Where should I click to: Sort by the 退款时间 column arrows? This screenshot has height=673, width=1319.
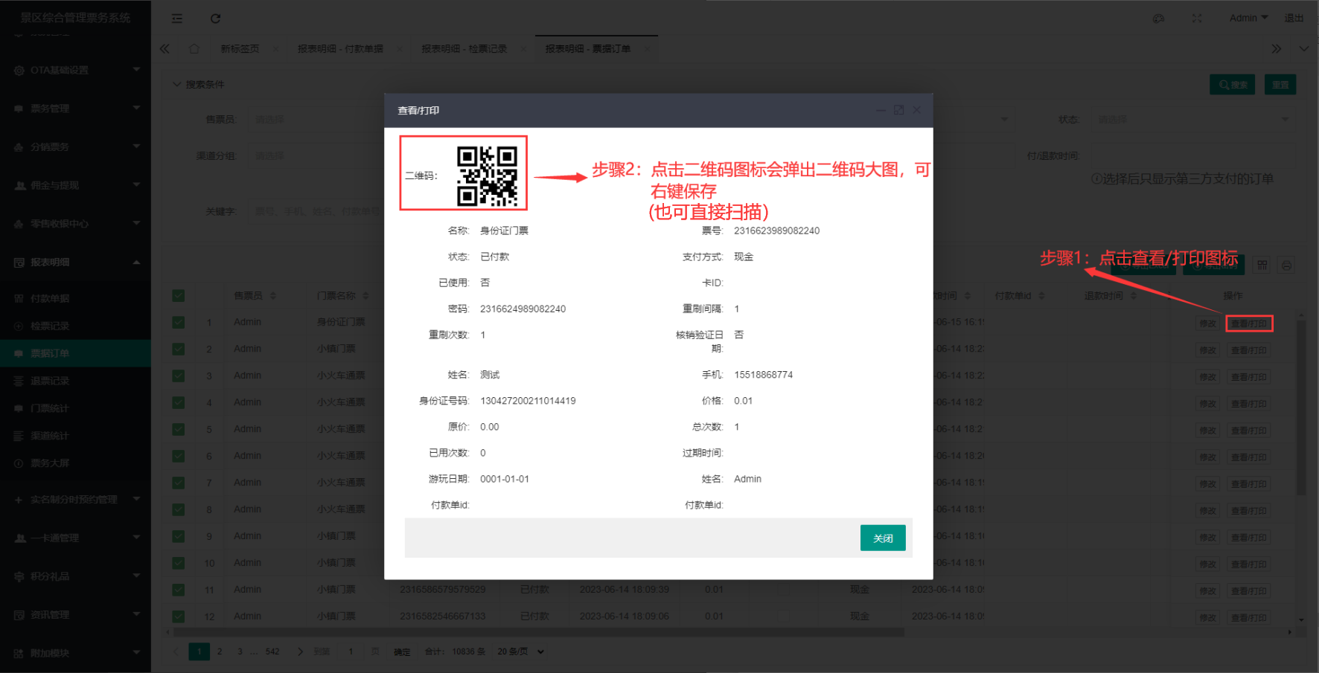(1134, 296)
